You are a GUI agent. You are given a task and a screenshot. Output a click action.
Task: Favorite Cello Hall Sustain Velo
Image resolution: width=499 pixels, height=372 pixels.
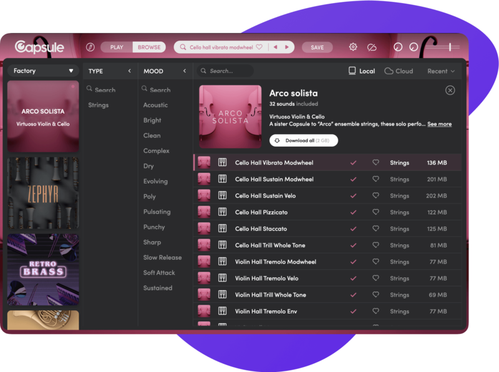[376, 195]
